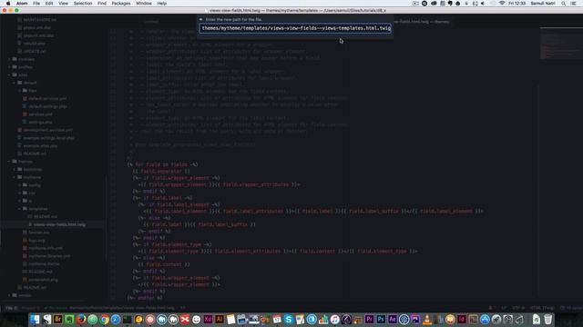Open logo.svg in the tree
Image resolution: width=583 pixels, height=327 pixels.
coord(36,240)
